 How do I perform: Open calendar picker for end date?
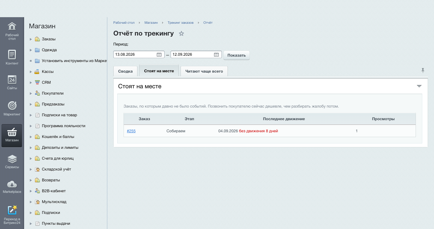pos(216,55)
